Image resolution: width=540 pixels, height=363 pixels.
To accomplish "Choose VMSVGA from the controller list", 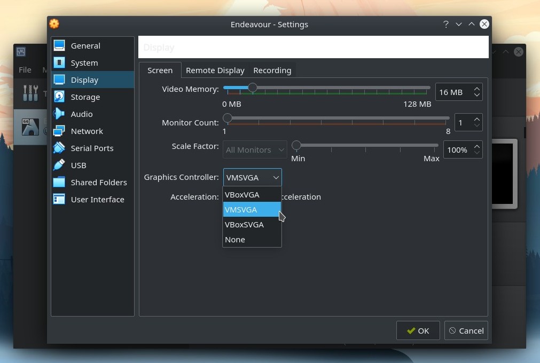I will 252,210.
